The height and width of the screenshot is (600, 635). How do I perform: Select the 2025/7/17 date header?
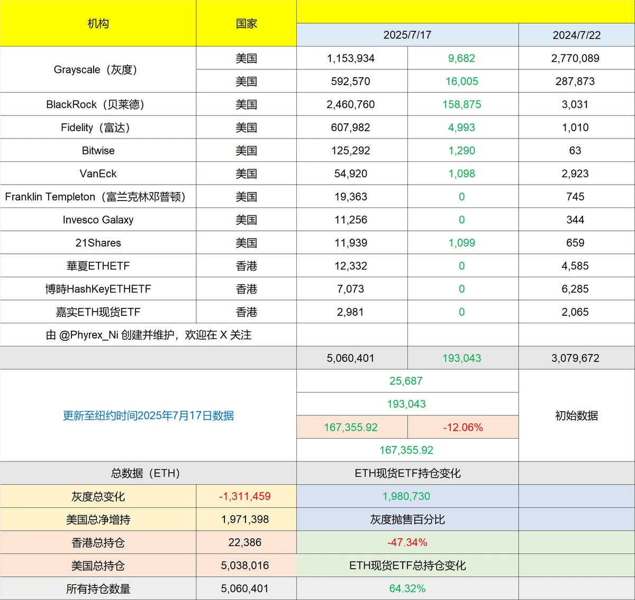click(x=406, y=35)
